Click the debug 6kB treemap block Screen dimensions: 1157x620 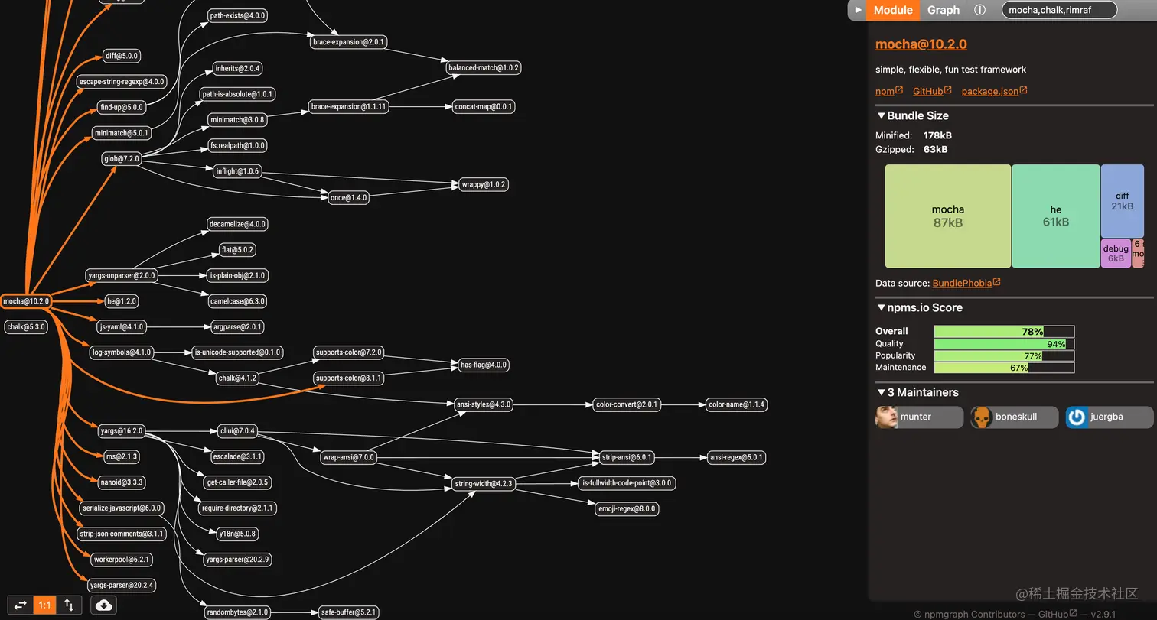[1116, 253]
